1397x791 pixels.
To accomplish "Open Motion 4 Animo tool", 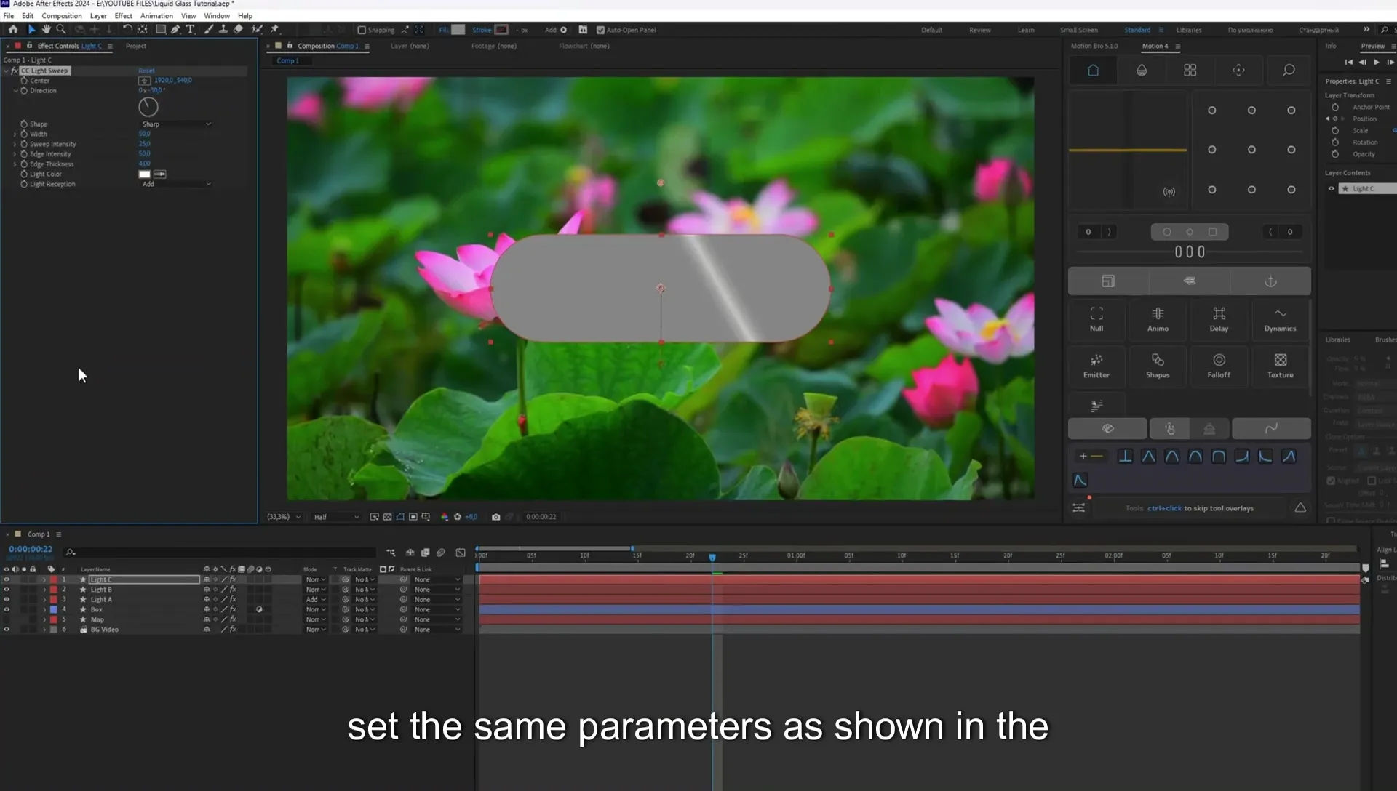I will pos(1158,319).
